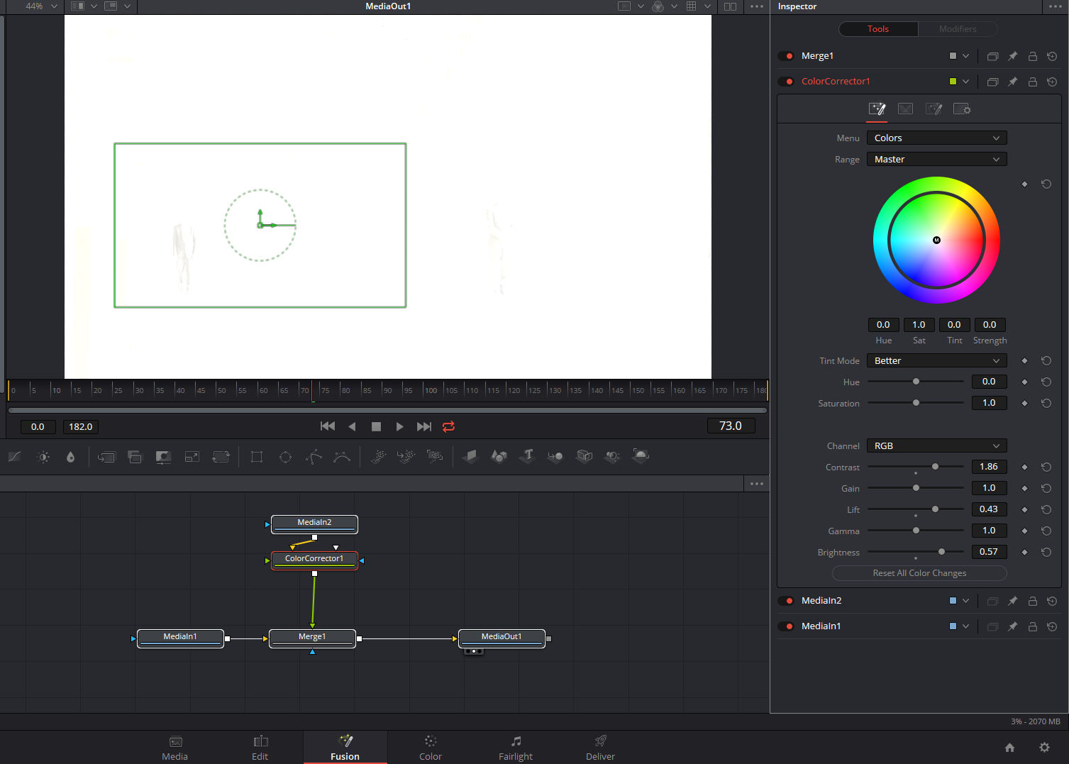
Task: Add a Merge node from toolbar
Action: tap(106, 457)
